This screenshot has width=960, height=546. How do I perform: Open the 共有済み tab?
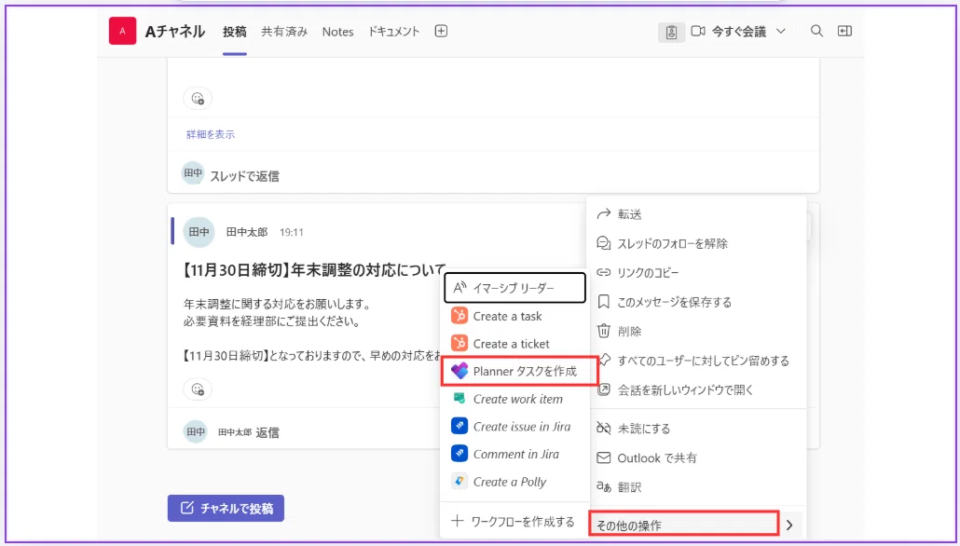[284, 32]
